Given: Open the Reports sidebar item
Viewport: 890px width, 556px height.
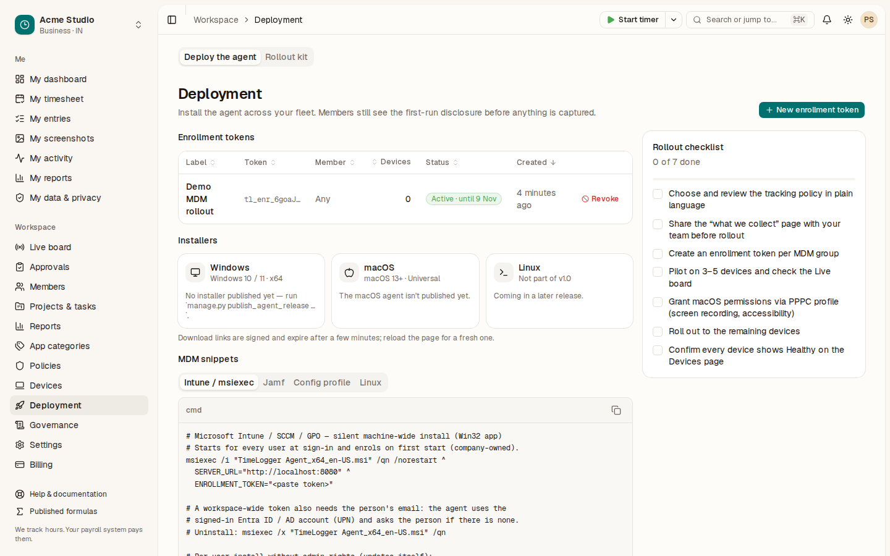Looking at the screenshot, I should 79,326.
